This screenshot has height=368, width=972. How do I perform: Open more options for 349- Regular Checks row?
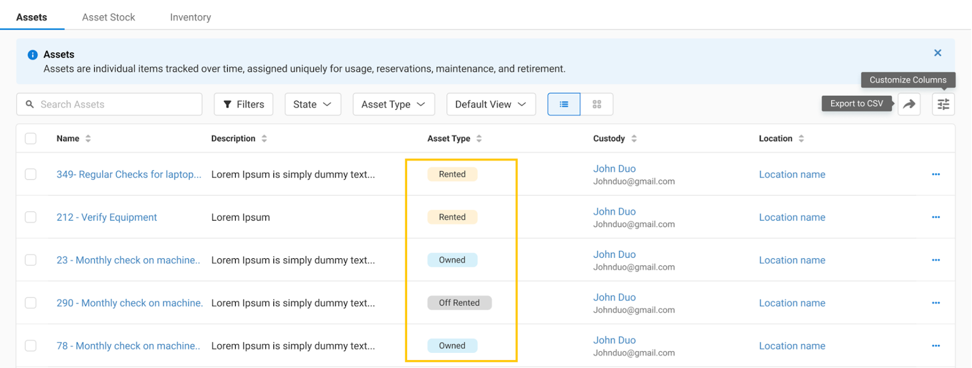click(936, 174)
